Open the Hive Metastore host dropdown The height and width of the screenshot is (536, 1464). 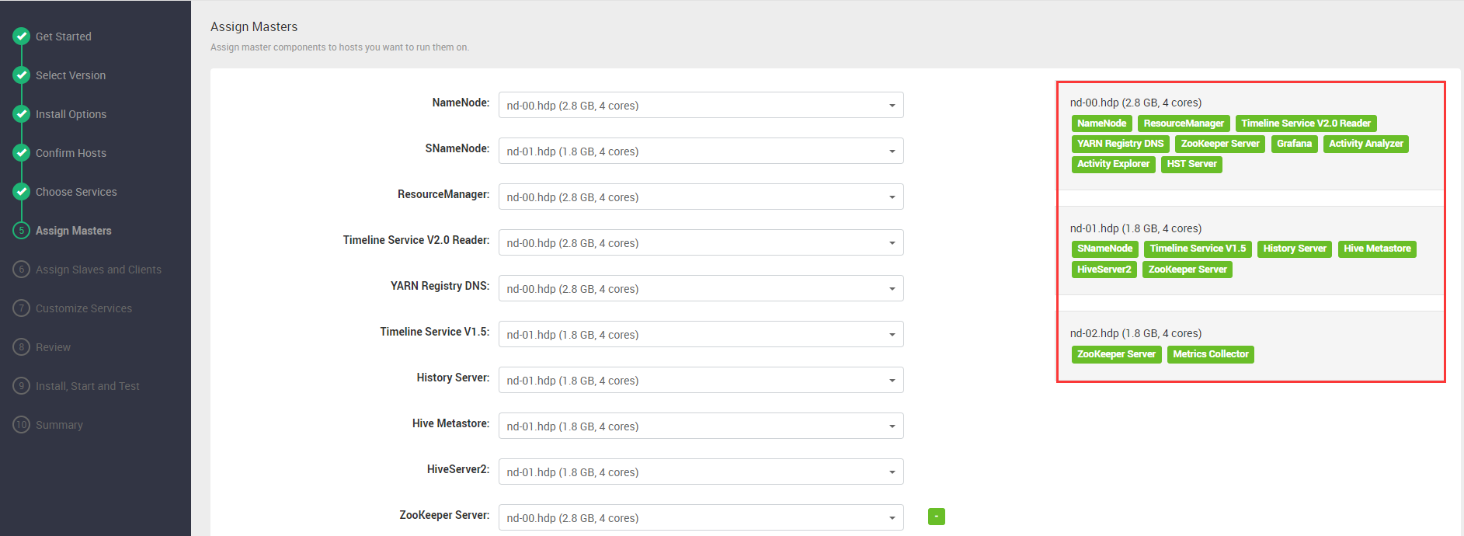pyautogui.click(x=701, y=426)
